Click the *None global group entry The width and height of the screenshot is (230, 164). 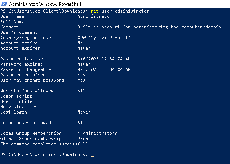point(84,139)
